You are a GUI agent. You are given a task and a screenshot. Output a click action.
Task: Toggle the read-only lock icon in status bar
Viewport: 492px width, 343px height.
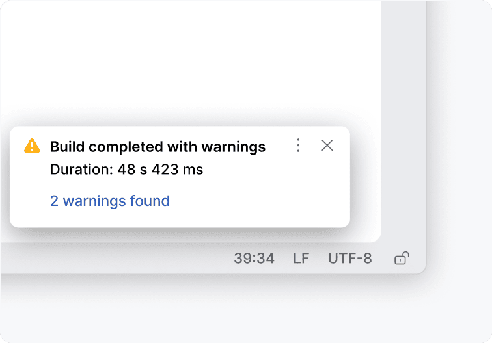point(401,259)
